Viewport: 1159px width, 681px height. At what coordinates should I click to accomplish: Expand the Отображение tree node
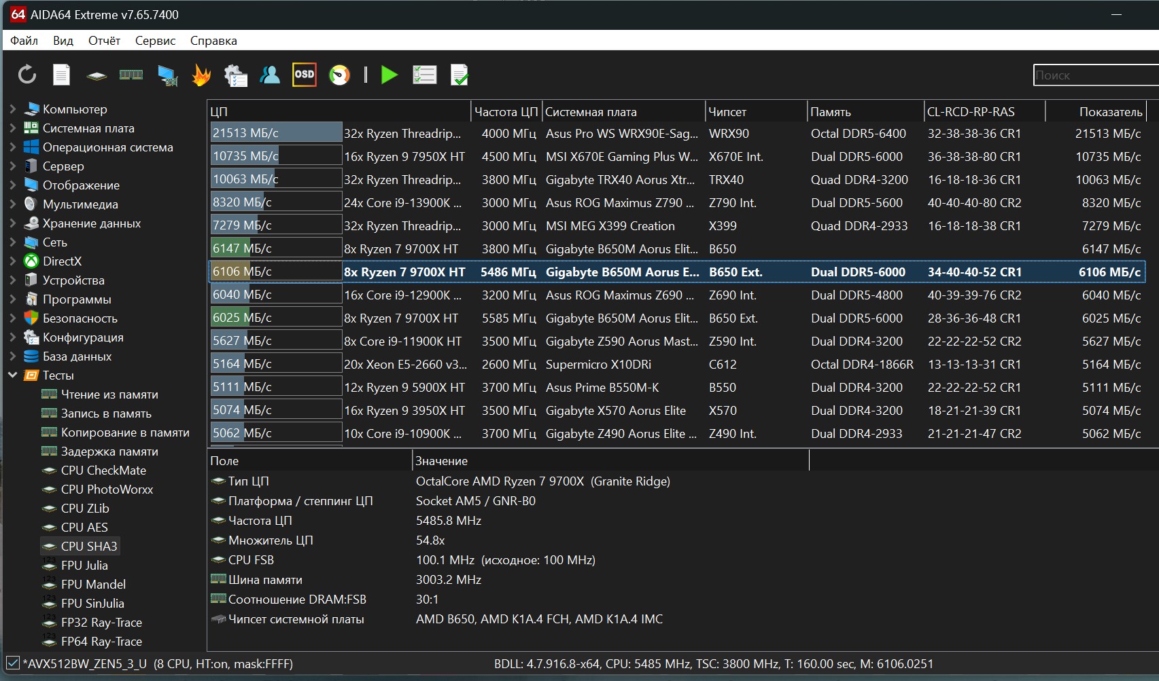[12, 185]
